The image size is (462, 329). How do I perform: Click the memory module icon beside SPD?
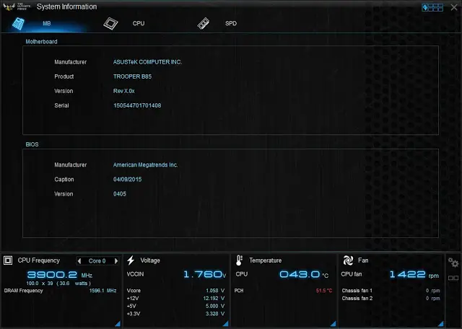coord(204,24)
